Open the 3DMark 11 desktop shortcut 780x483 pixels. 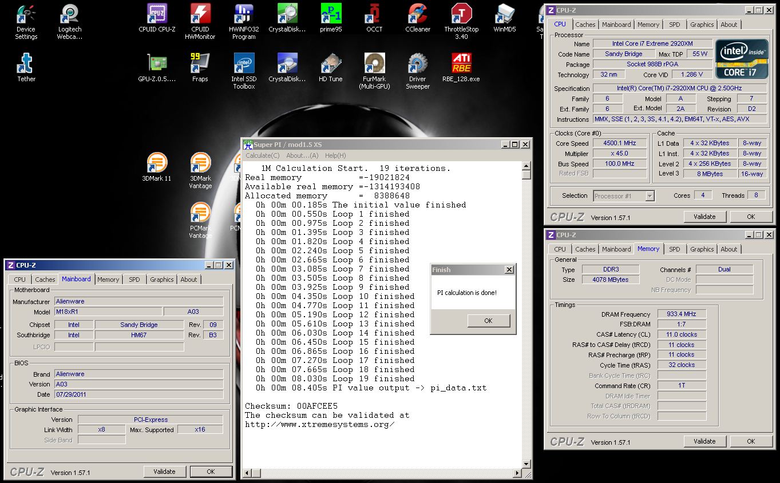point(157,167)
